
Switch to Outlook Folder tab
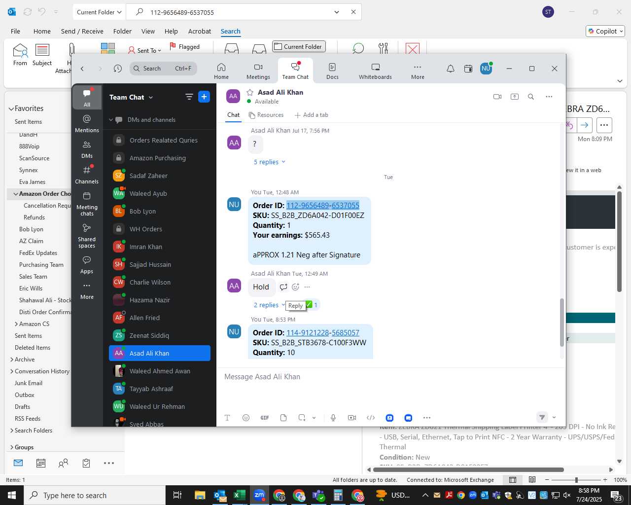(x=122, y=31)
